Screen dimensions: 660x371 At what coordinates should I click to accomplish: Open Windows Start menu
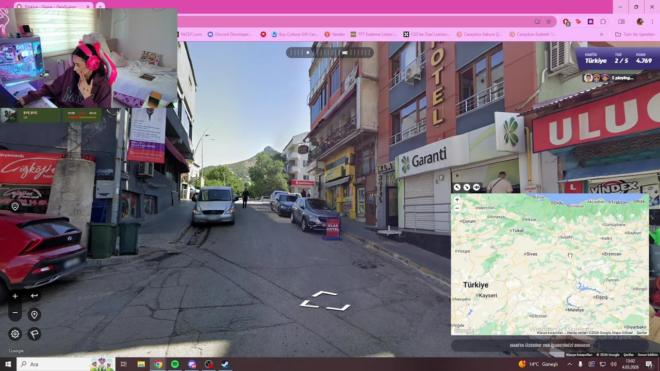pos(8,364)
